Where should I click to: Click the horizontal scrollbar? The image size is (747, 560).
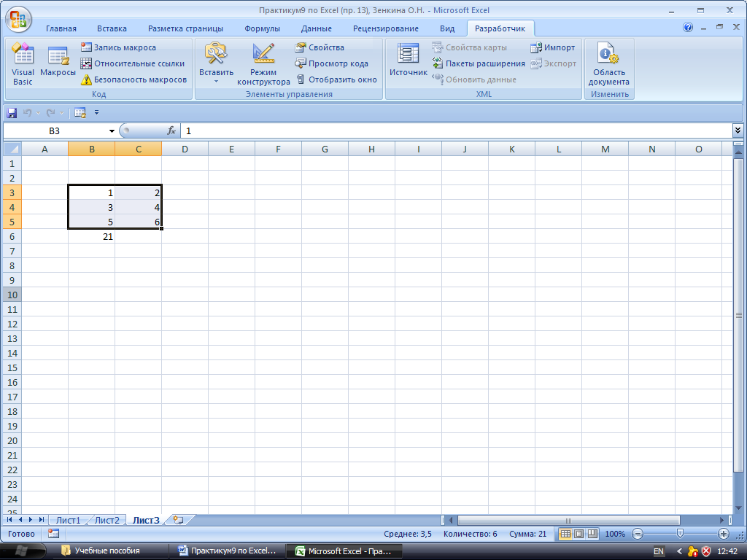[568, 520]
